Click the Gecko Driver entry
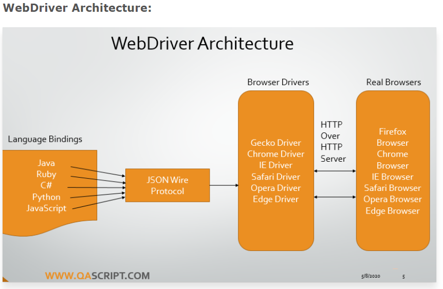Screen dimensions: 443x289 275,143
